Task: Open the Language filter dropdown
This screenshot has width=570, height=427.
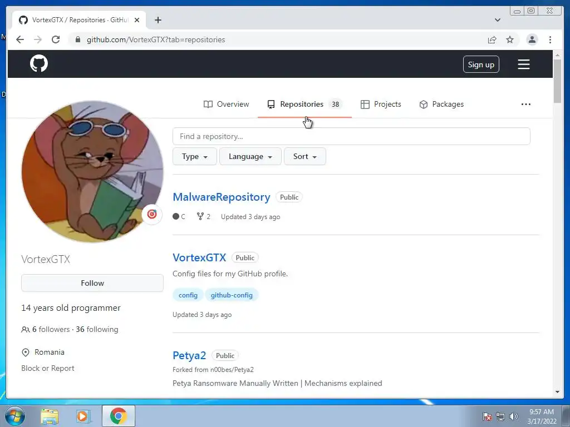Action: click(250, 156)
